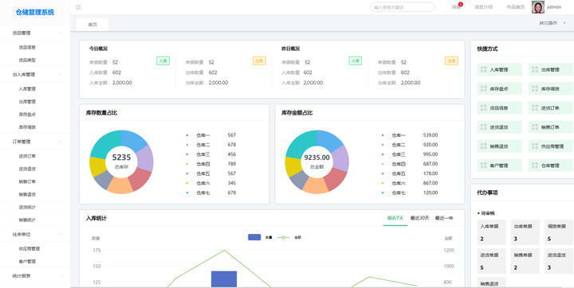574x288 pixels.
Task: Click the admin avatar picture
Action: (x=538, y=7)
